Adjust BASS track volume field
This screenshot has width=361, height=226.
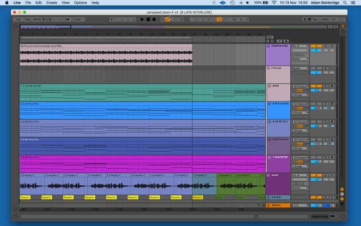(316, 90)
